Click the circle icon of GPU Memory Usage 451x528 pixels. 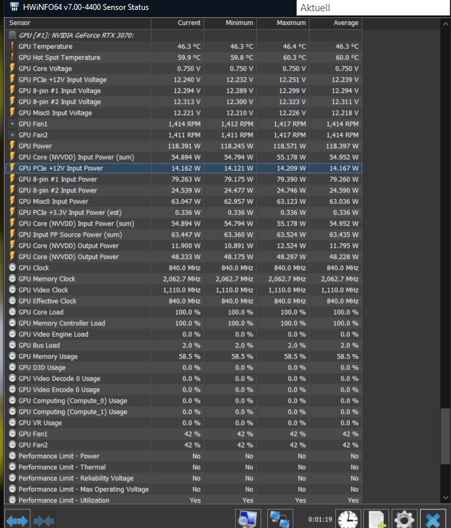click(x=13, y=356)
